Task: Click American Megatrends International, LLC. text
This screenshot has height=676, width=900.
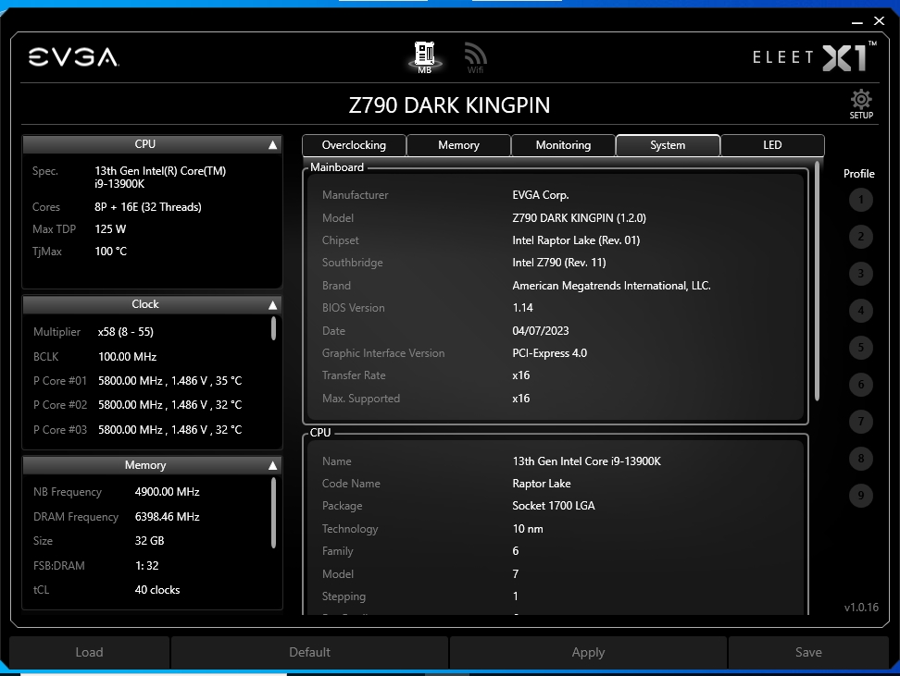Action: click(x=611, y=286)
